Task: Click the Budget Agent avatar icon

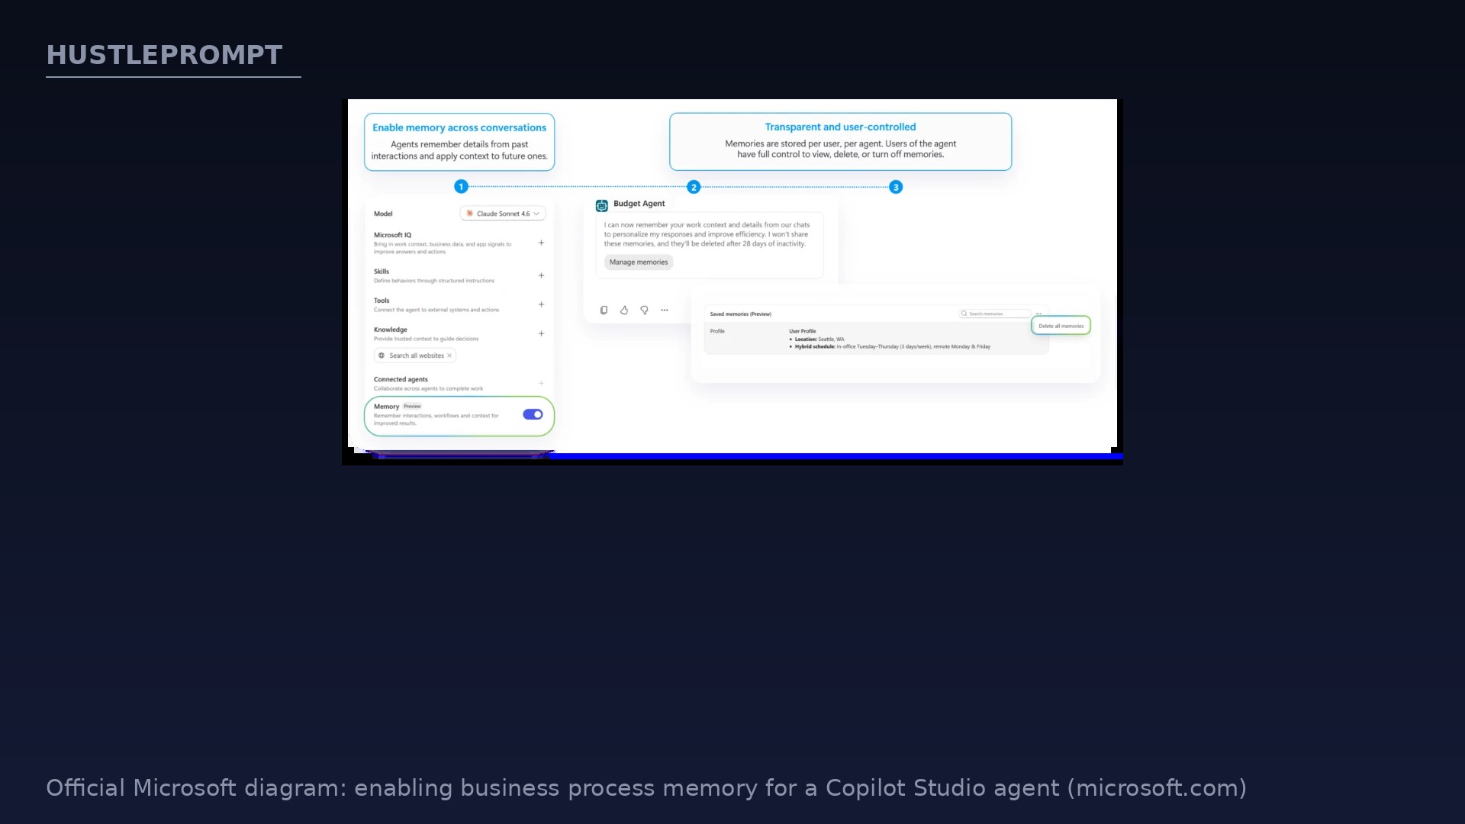Action: pos(602,205)
